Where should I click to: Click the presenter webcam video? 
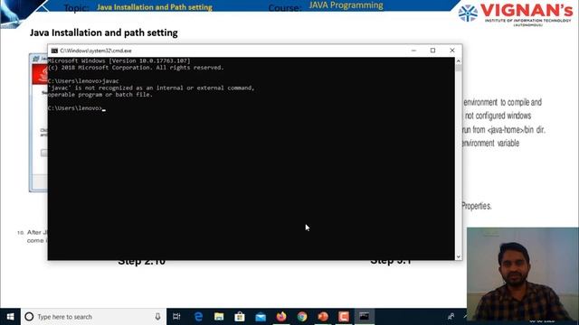click(523, 274)
